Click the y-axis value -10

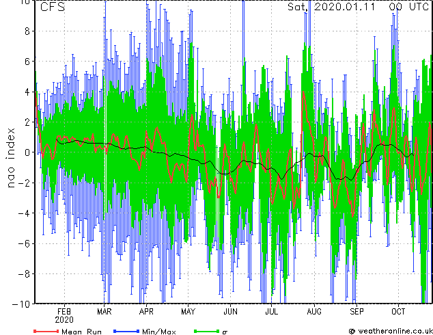pyautogui.click(x=21, y=304)
